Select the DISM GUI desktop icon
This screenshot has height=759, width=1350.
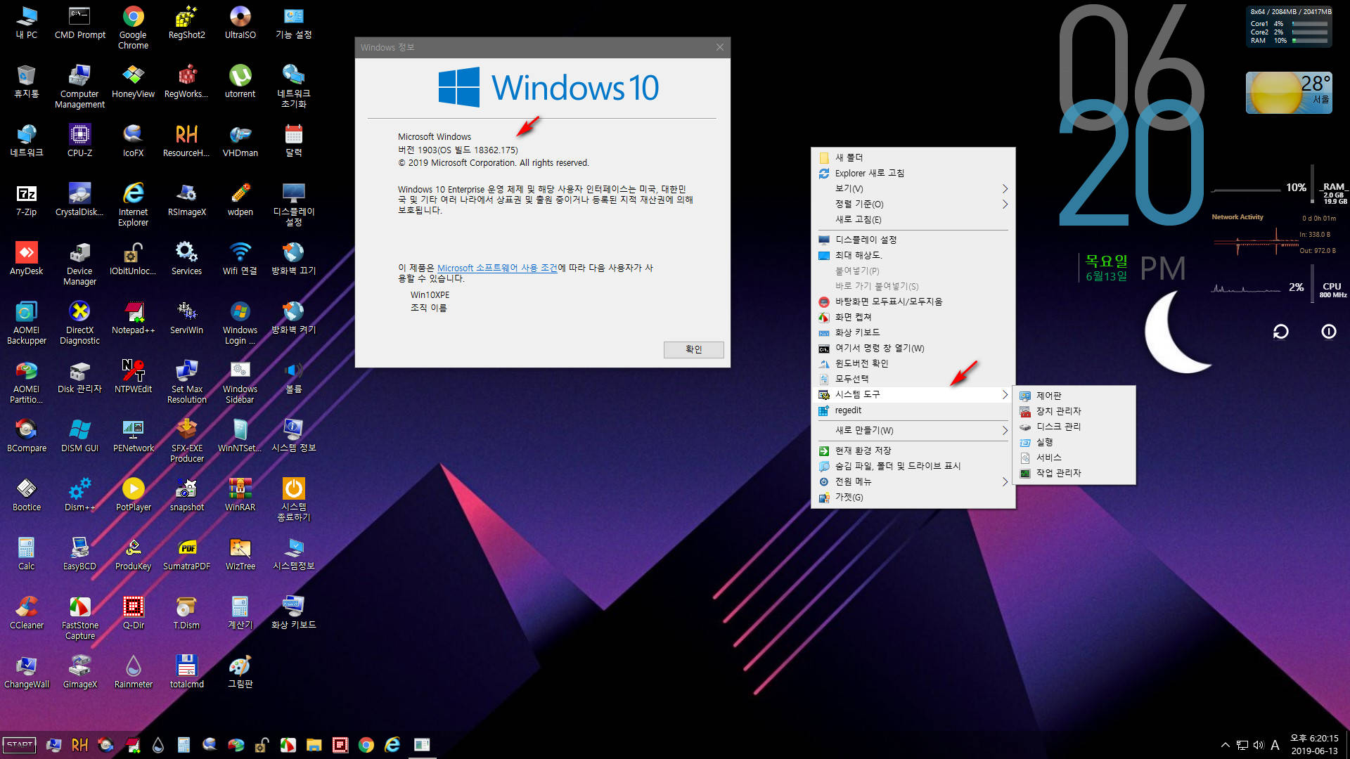[x=79, y=436]
